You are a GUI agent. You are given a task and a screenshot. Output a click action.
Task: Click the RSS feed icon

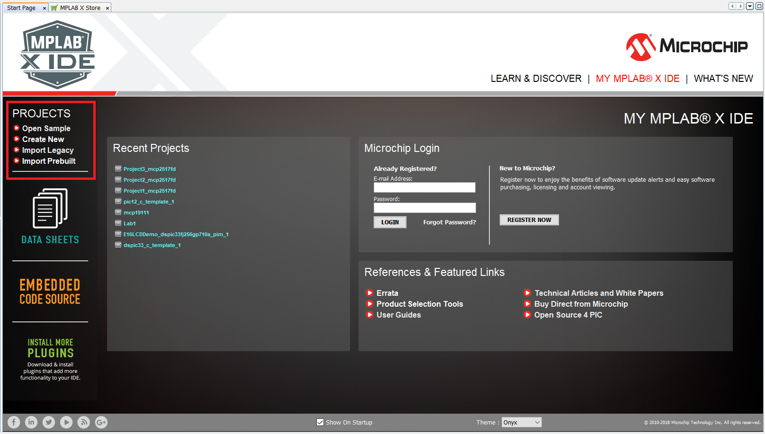click(x=84, y=422)
